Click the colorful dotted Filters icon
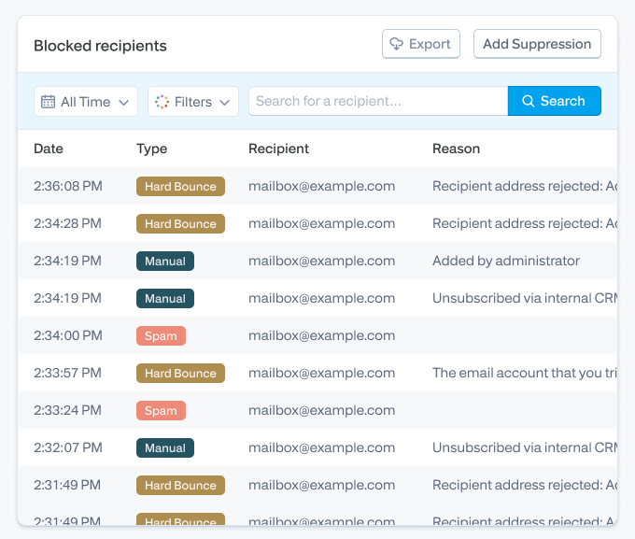Image resolution: width=635 pixels, height=539 pixels. pyautogui.click(x=162, y=101)
